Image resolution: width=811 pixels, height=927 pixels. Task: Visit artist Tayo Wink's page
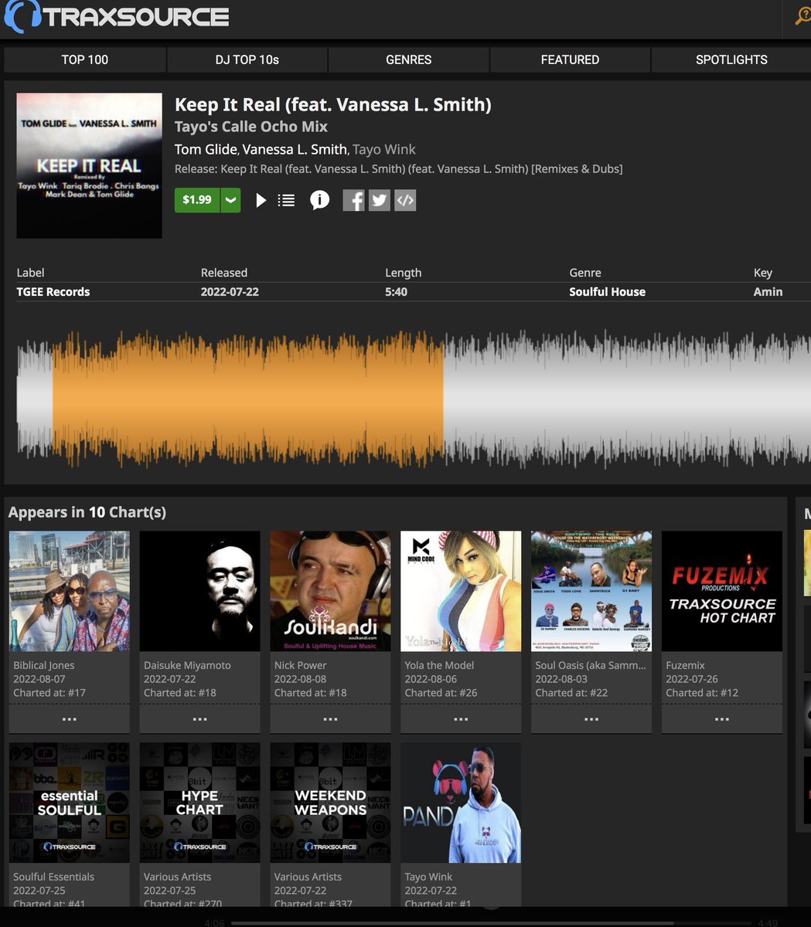pyautogui.click(x=384, y=149)
